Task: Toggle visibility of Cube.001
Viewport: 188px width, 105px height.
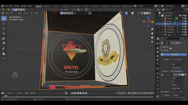Action: (183, 27)
